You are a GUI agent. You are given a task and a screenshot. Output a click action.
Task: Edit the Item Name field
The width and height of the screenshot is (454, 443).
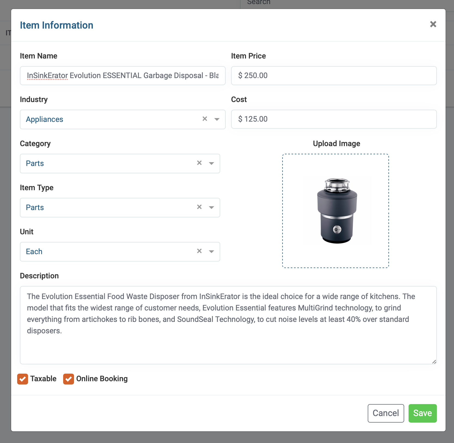[123, 76]
